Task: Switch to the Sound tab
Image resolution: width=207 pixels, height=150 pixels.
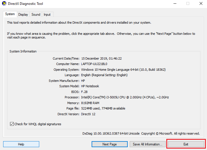Action: click(36, 15)
